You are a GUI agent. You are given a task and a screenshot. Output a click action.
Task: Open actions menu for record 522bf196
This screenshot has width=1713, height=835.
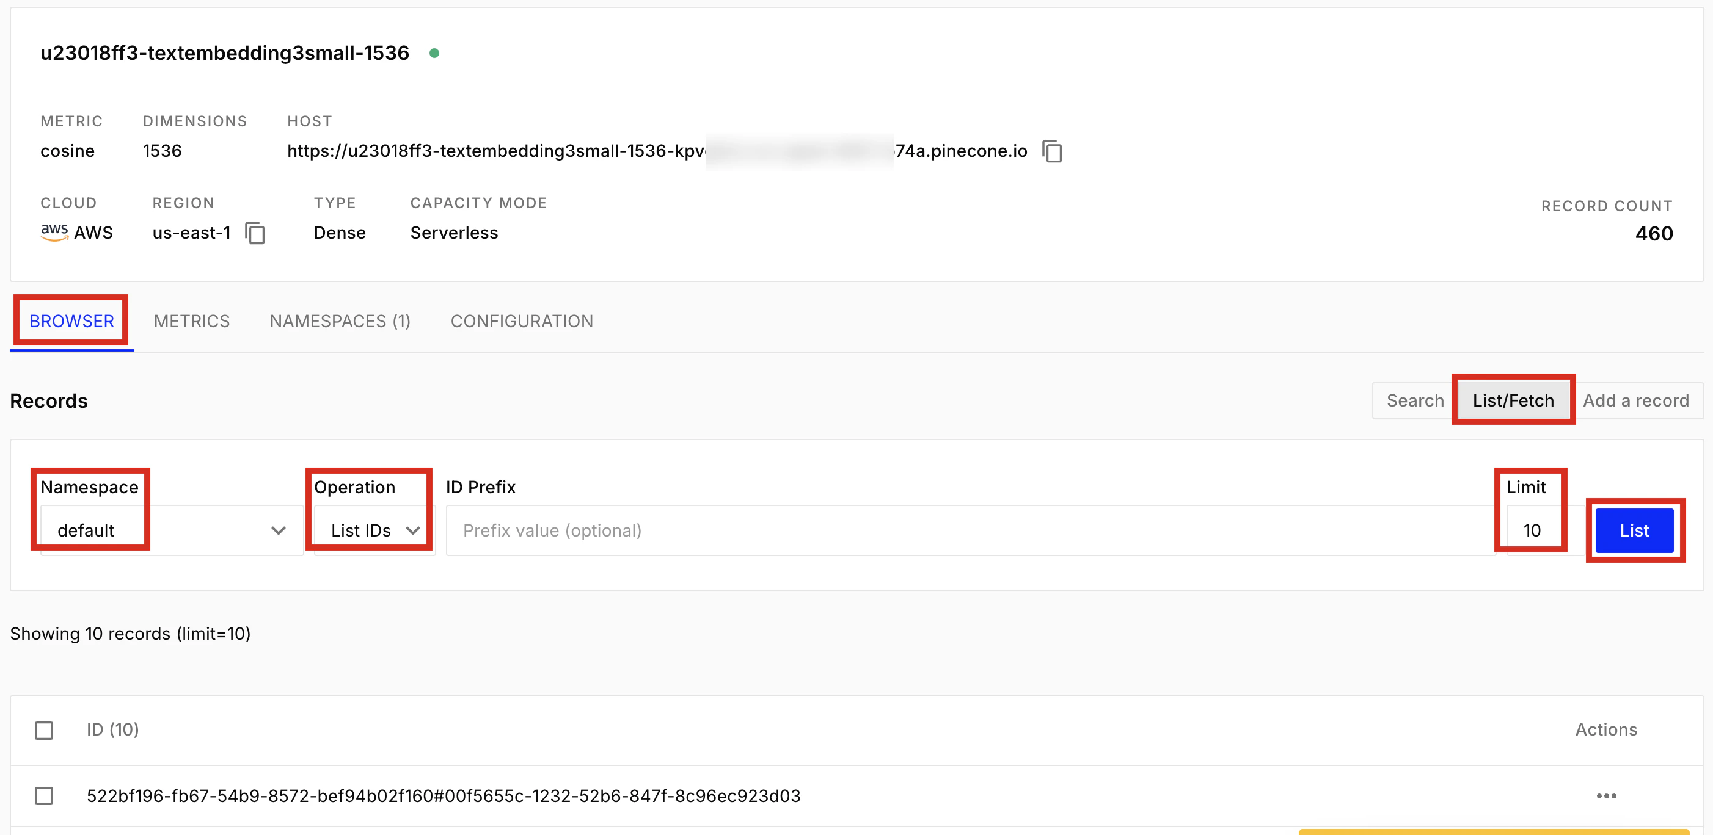(1606, 796)
